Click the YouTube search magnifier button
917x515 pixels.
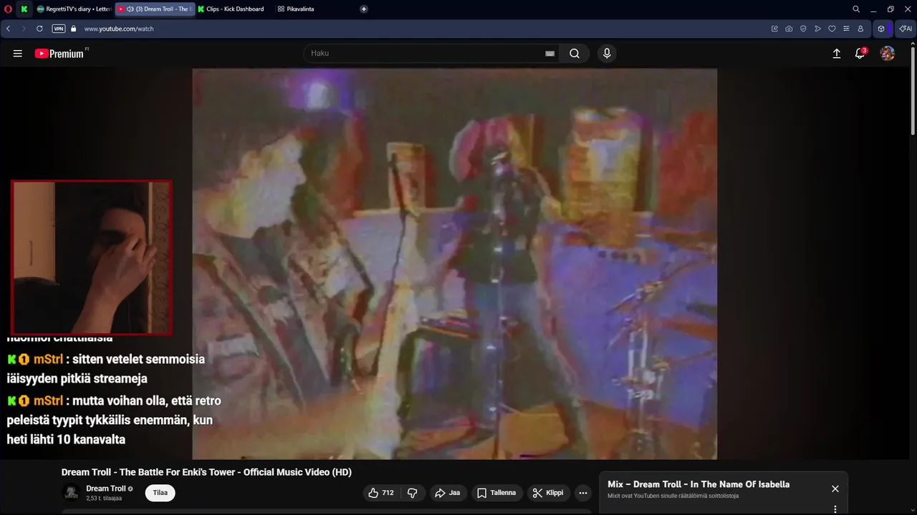pos(575,54)
